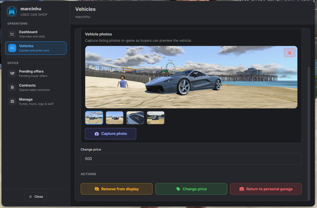
Task: Select the Vehicles menu item
Action: coord(36,48)
